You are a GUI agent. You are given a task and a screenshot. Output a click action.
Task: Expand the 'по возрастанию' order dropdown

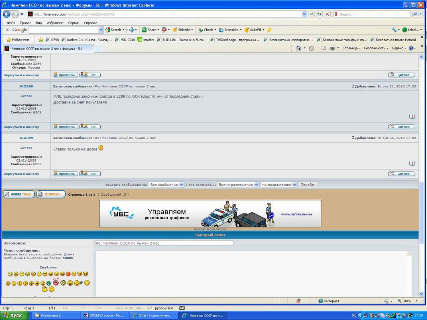click(279, 184)
